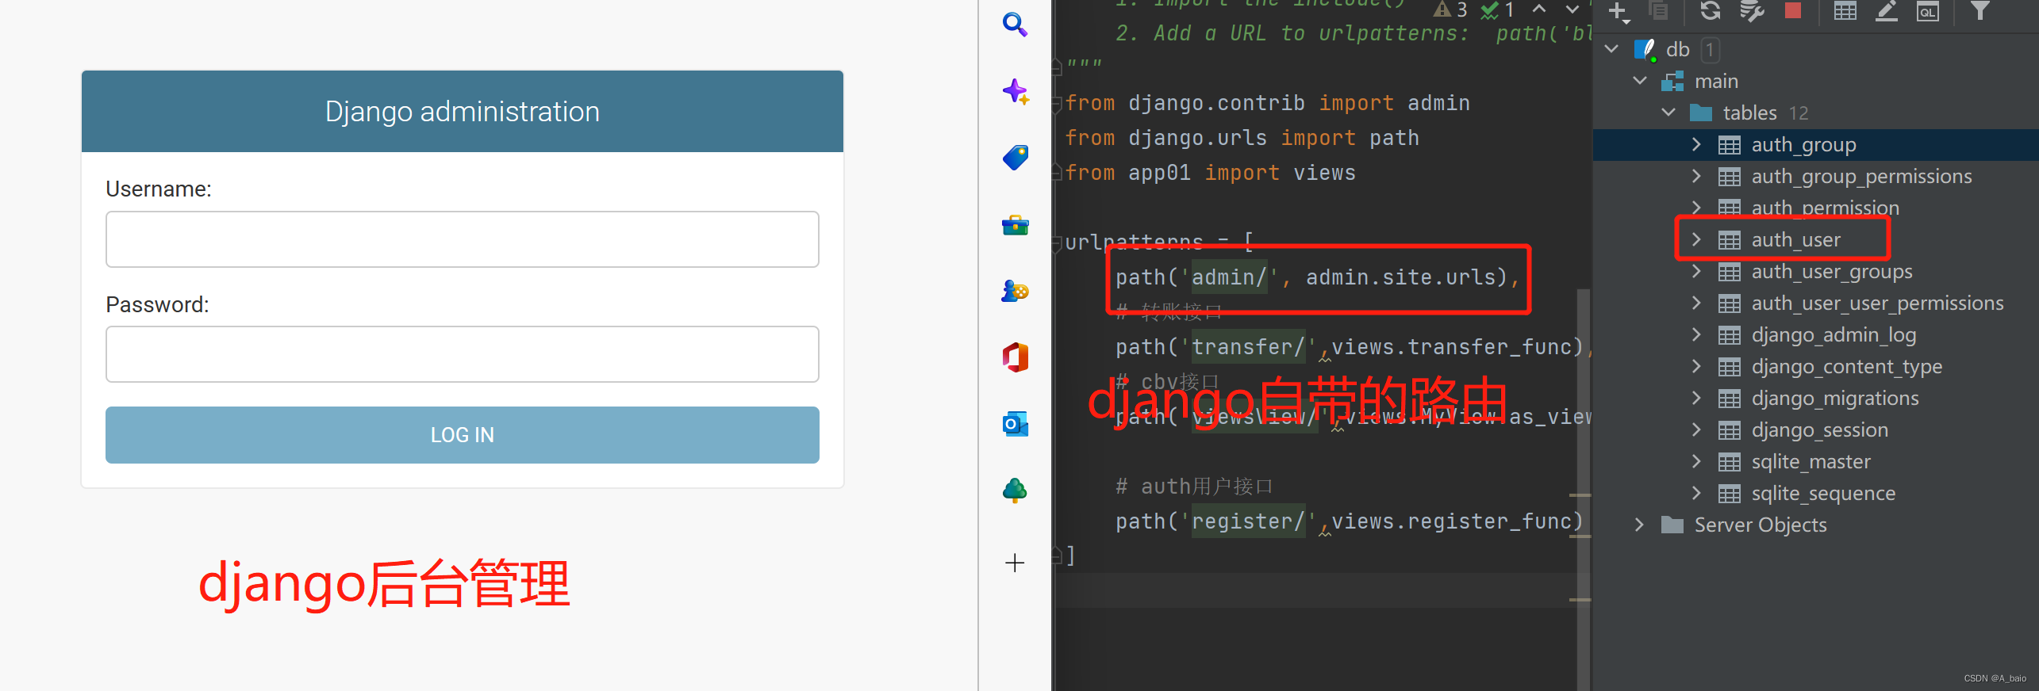Open the query console QL icon
2039x691 pixels.
click(1927, 10)
